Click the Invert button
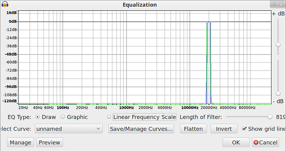This screenshot has width=286, height=151. pos(224,129)
